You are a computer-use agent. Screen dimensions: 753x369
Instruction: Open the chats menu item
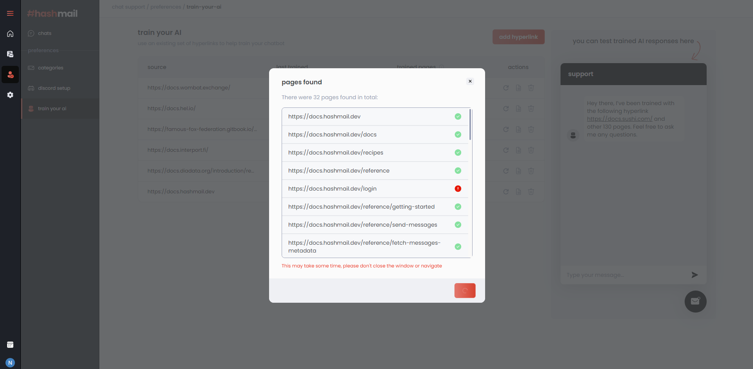pos(60,33)
